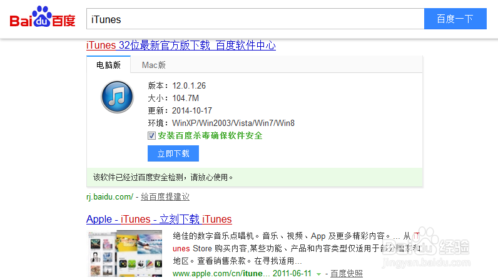Click the version text 12.0.1.26
This screenshot has height=280, width=498.
coord(189,86)
